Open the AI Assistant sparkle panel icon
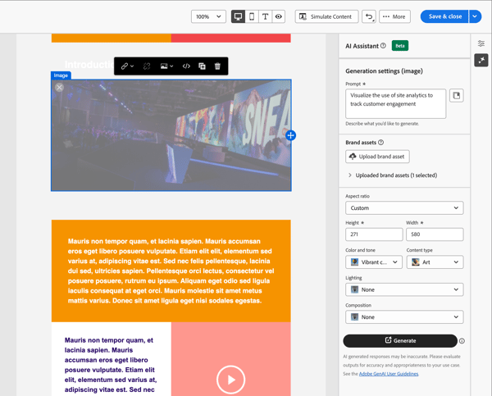Viewport: 492px width, 396px height. (x=481, y=60)
